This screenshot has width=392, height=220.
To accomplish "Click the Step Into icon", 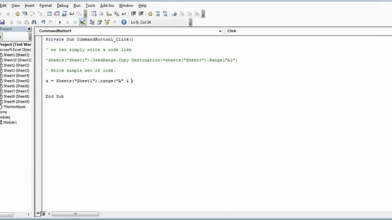I will [x=24, y=13].
